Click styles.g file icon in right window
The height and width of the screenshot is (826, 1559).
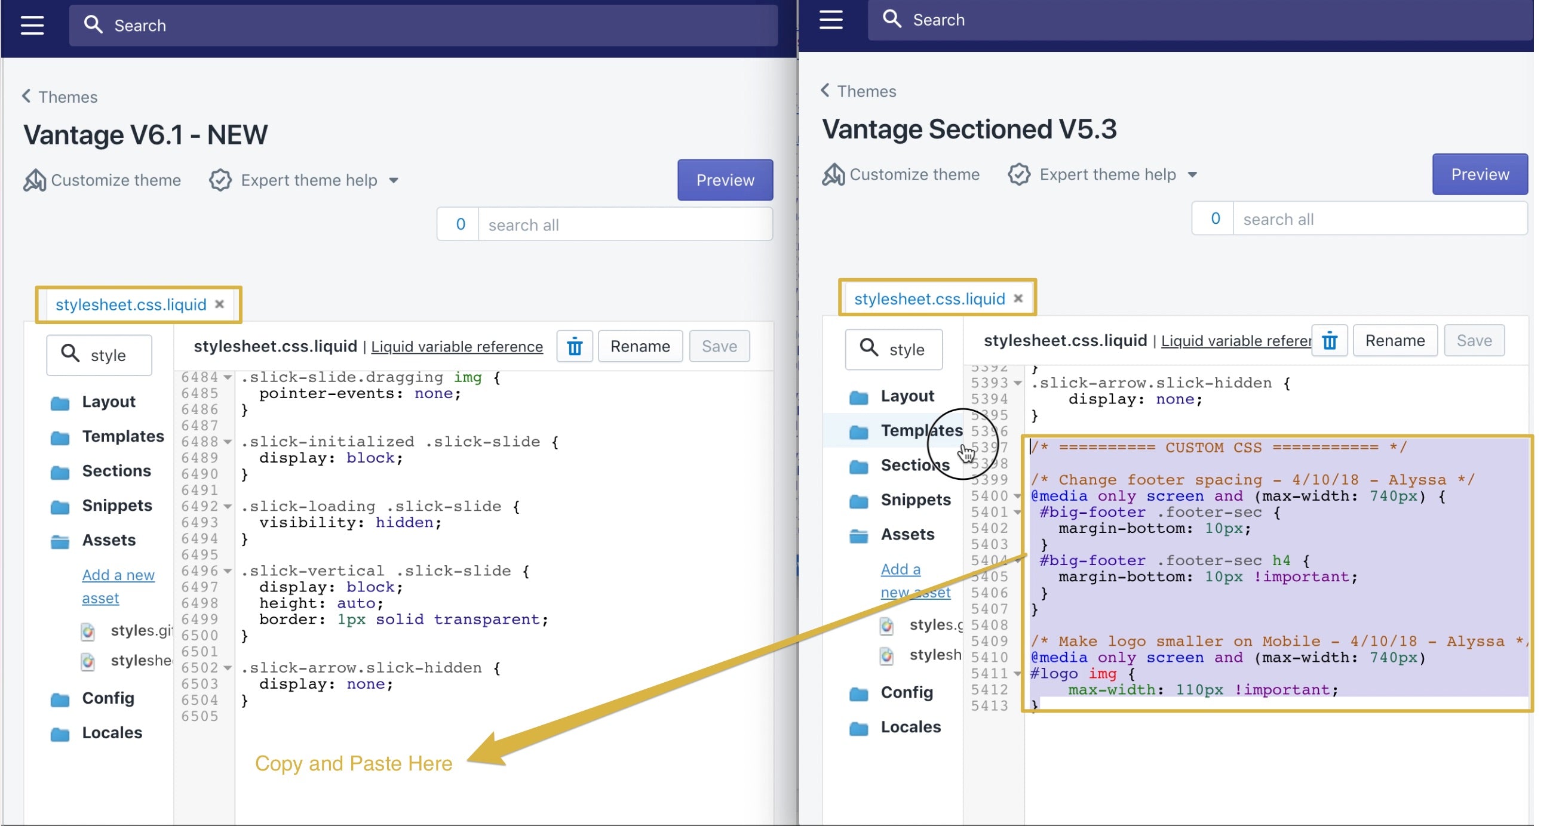point(886,625)
